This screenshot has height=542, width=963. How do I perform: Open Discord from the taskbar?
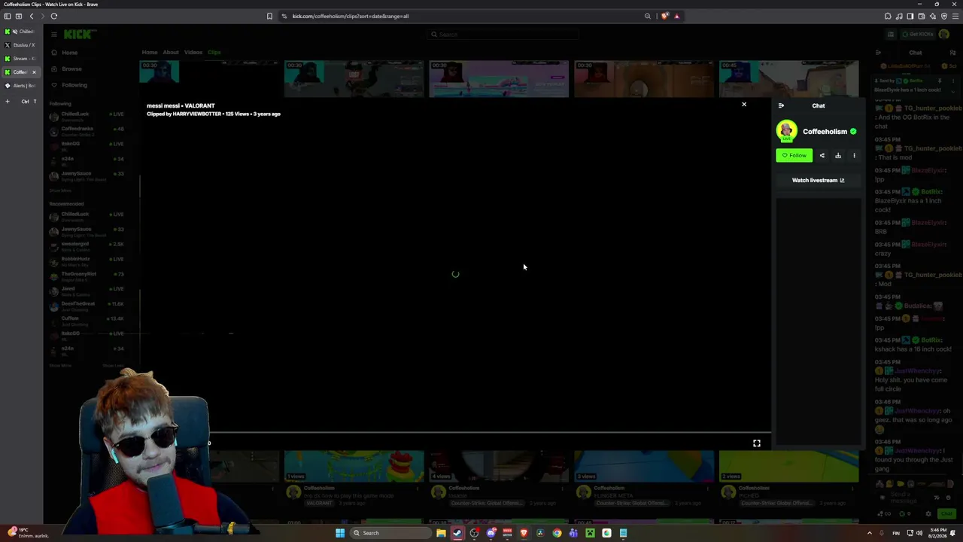[x=491, y=533]
